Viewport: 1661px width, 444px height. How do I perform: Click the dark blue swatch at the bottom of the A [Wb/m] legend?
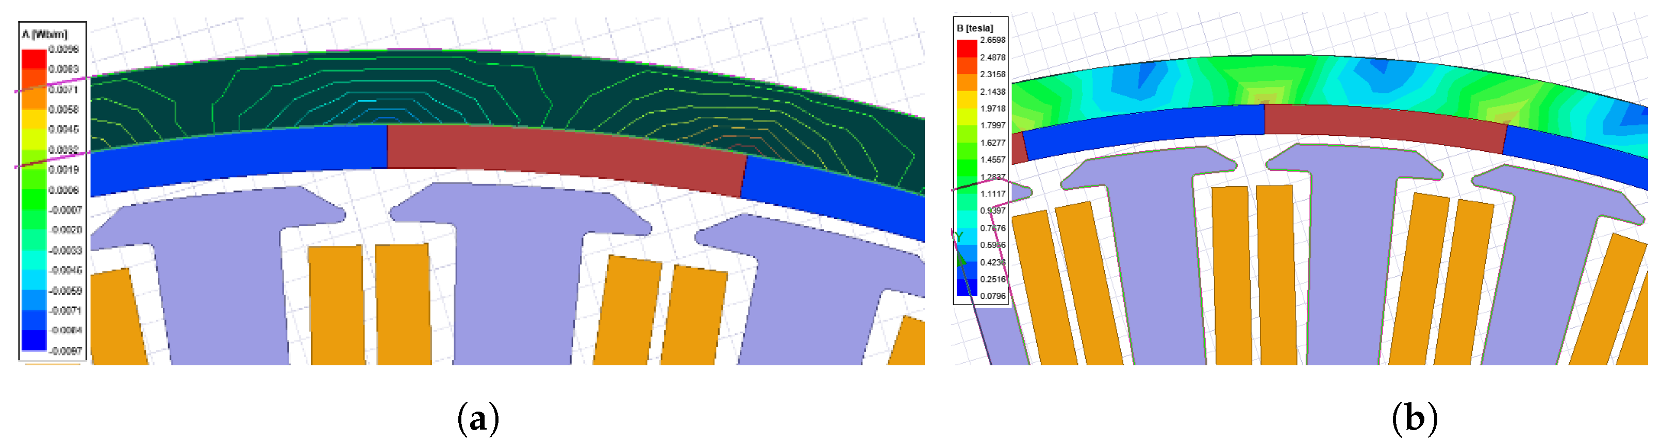pyautogui.click(x=34, y=340)
